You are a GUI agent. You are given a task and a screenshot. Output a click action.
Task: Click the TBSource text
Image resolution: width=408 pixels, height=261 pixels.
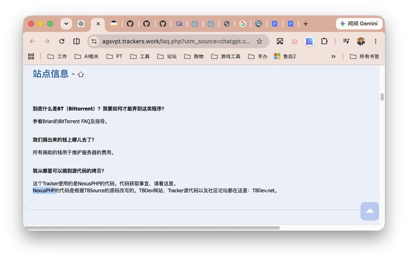pyautogui.click(x=94, y=191)
